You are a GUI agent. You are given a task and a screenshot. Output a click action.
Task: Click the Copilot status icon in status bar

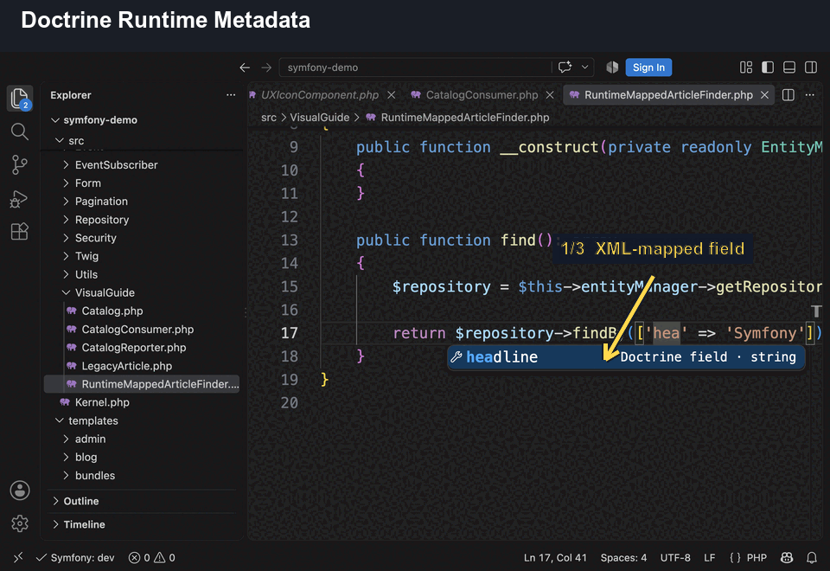[x=787, y=557]
